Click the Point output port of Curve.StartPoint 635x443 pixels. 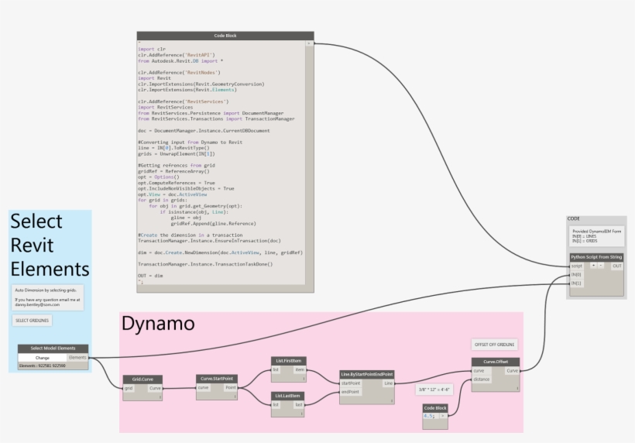[231, 387]
